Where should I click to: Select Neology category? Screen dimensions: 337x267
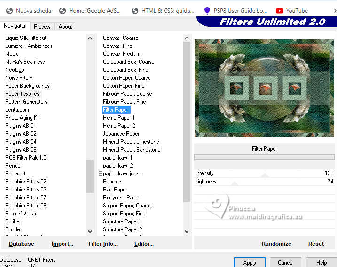(x=15, y=70)
